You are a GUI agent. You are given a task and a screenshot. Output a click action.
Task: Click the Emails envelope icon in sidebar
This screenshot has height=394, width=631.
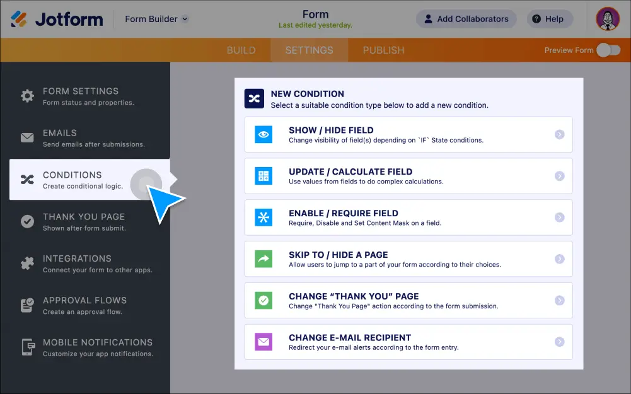[x=27, y=137]
